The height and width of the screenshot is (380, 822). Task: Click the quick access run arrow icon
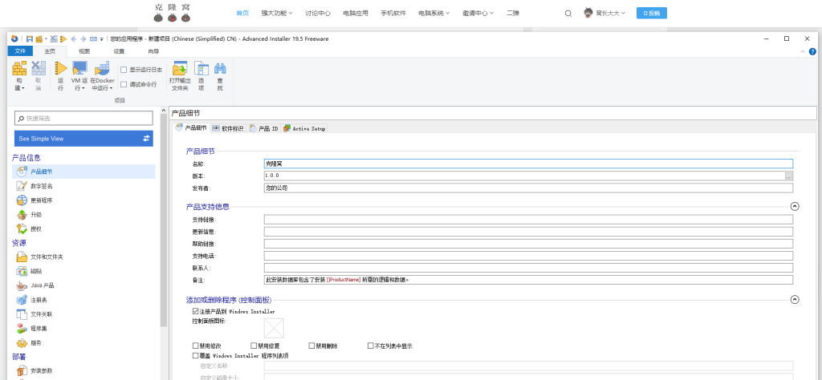point(63,38)
